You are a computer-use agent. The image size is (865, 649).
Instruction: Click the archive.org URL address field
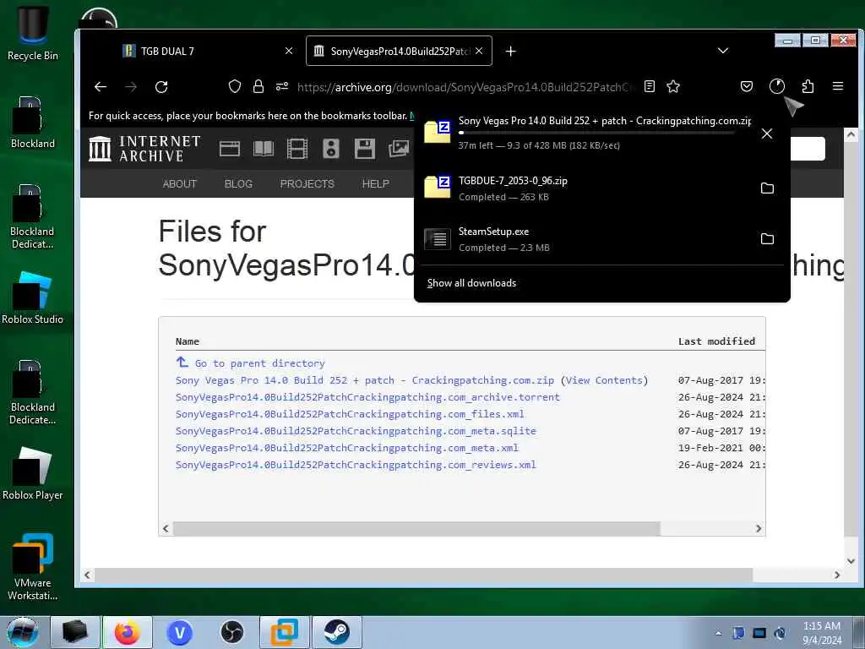coord(465,87)
